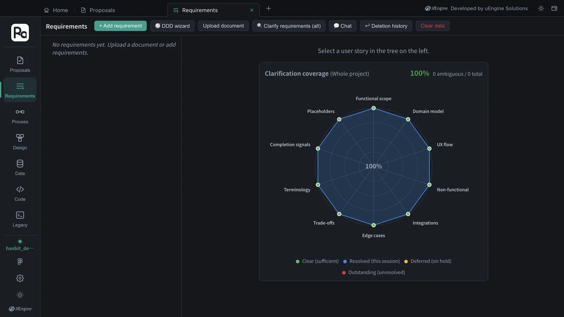The height and width of the screenshot is (317, 564).
Task: Click the window panel icon at top right
Action: coord(554,8)
